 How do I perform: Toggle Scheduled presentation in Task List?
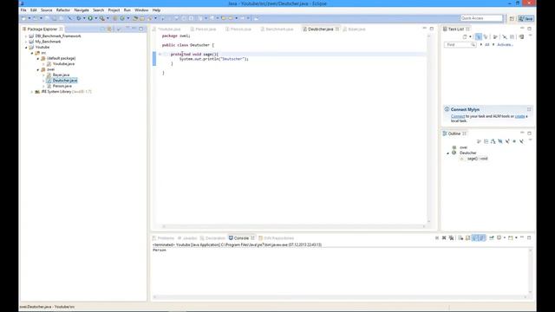pos(486,36)
